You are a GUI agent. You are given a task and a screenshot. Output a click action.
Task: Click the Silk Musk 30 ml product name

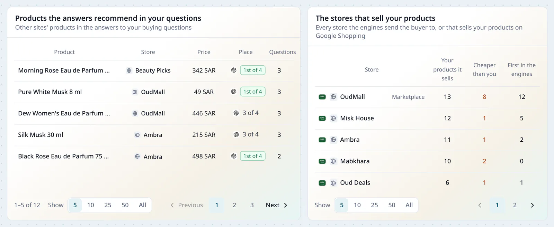(x=41, y=135)
